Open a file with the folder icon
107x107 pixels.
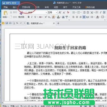pos(3,23)
